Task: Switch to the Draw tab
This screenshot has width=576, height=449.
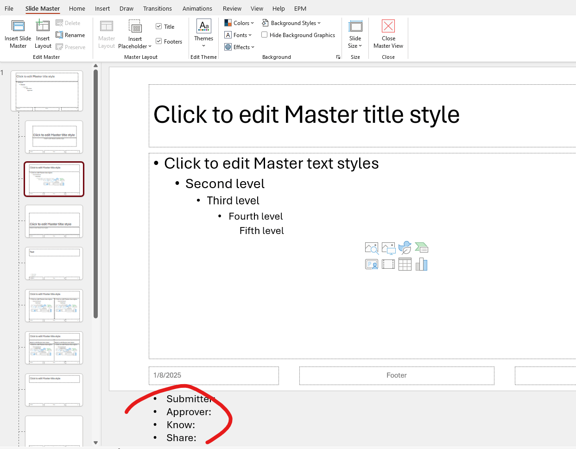Action: [x=127, y=8]
